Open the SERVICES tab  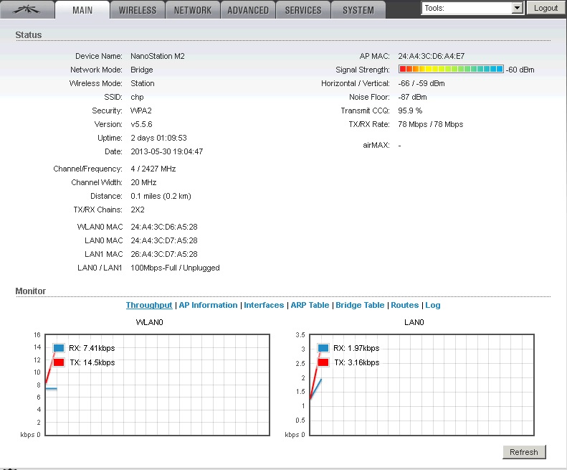click(x=303, y=10)
